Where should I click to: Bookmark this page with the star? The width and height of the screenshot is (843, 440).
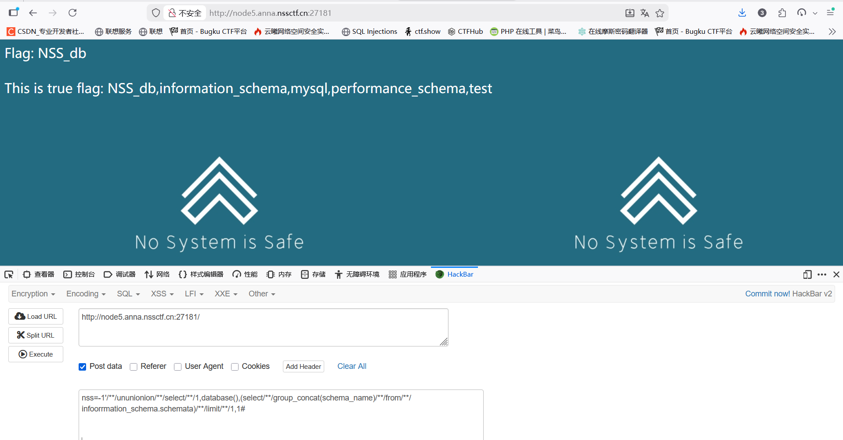[x=660, y=13]
